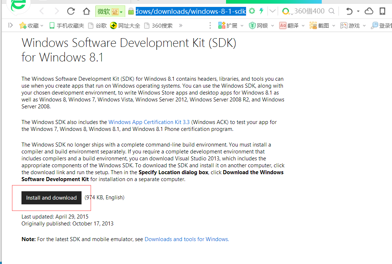The width and height of the screenshot is (392, 264).
Task: Open the 360搜索 bookmark
Action: [158, 25]
